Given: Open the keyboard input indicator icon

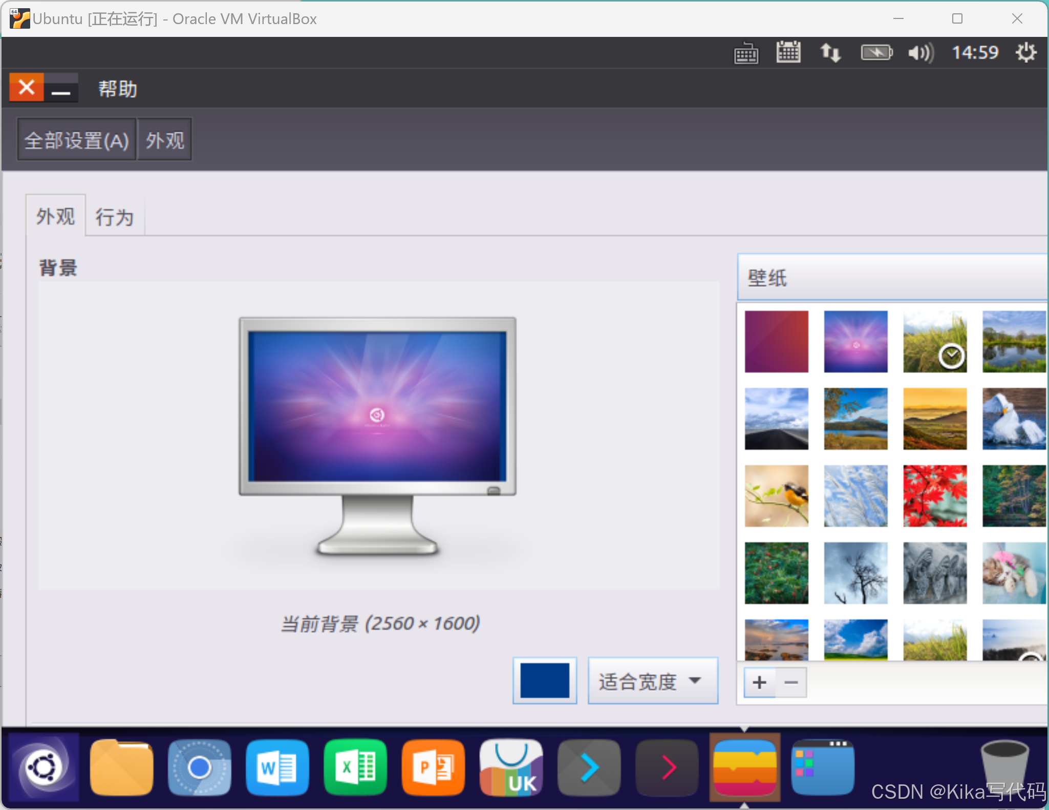Looking at the screenshot, I should 746,53.
